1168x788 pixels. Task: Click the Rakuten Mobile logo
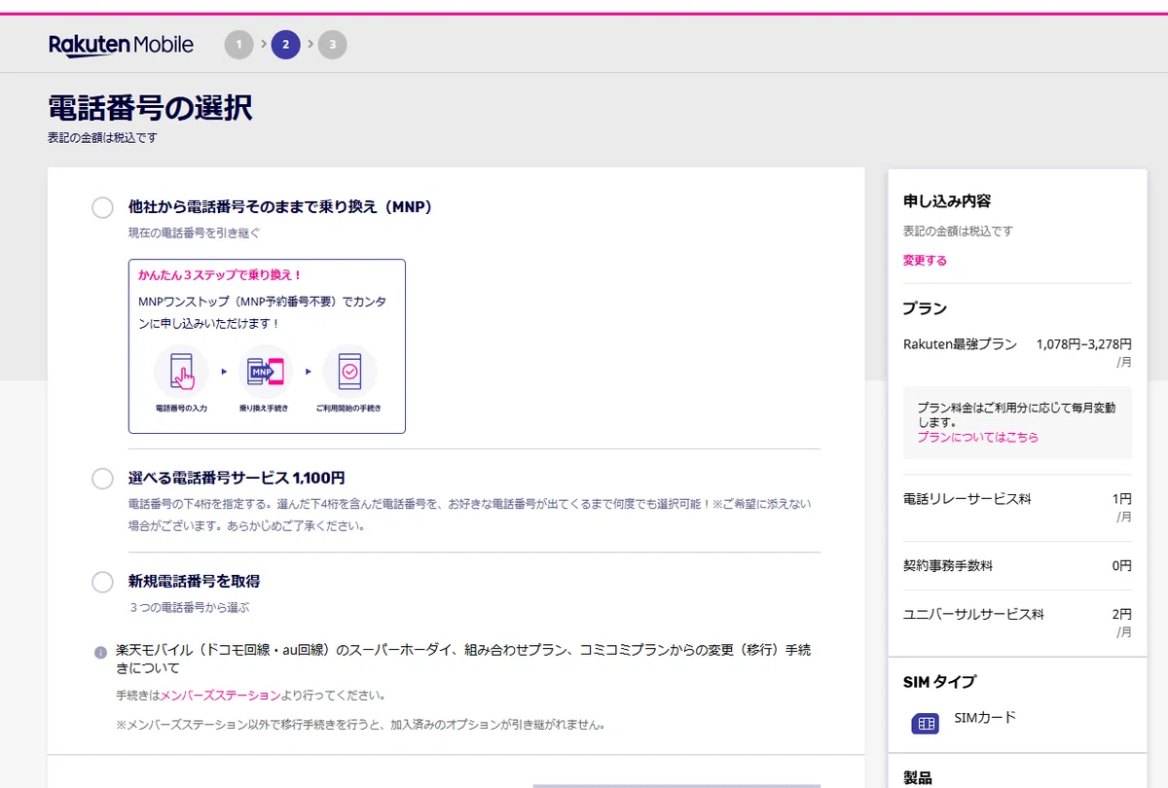121,45
